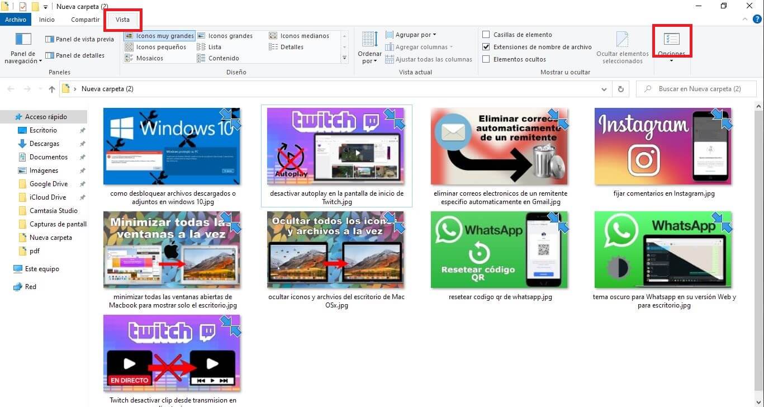Refresh the folder view

[620, 89]
